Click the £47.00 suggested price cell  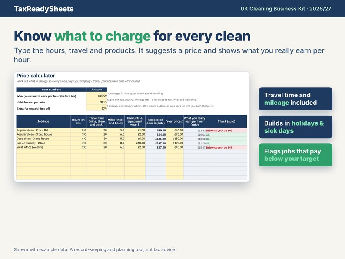pos(156,147)
